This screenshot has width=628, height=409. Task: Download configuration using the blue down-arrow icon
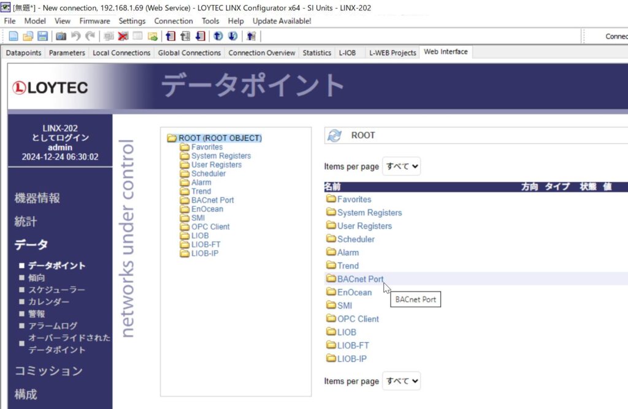tap(232, 36)
